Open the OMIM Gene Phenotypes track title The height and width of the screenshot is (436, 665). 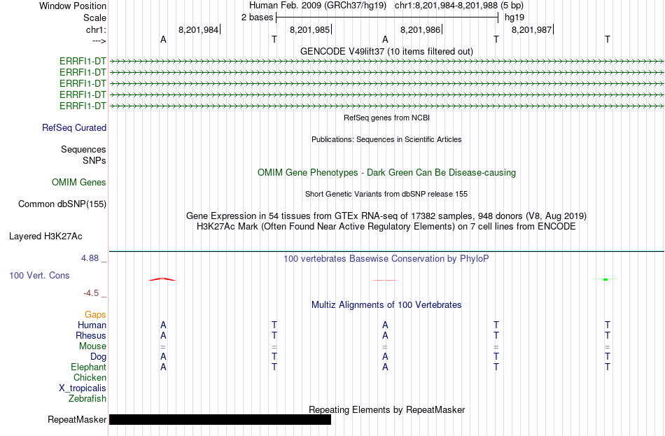point(386,173)
